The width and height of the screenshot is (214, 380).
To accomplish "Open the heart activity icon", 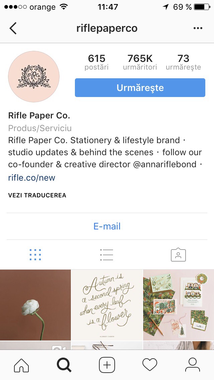I will (149, 365).
